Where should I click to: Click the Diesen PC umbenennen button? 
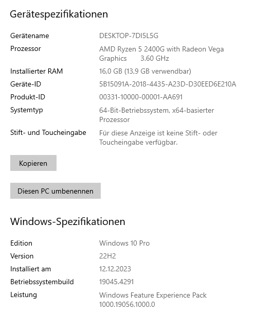pyautogui.click(x=56, y=191)
